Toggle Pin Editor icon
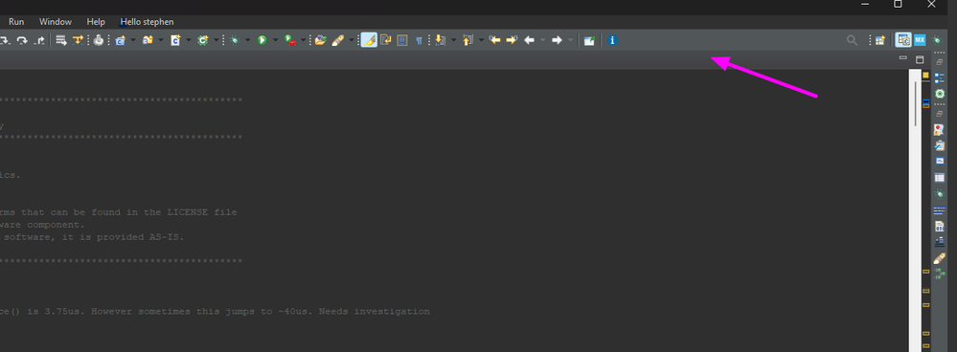 [589, 40]
